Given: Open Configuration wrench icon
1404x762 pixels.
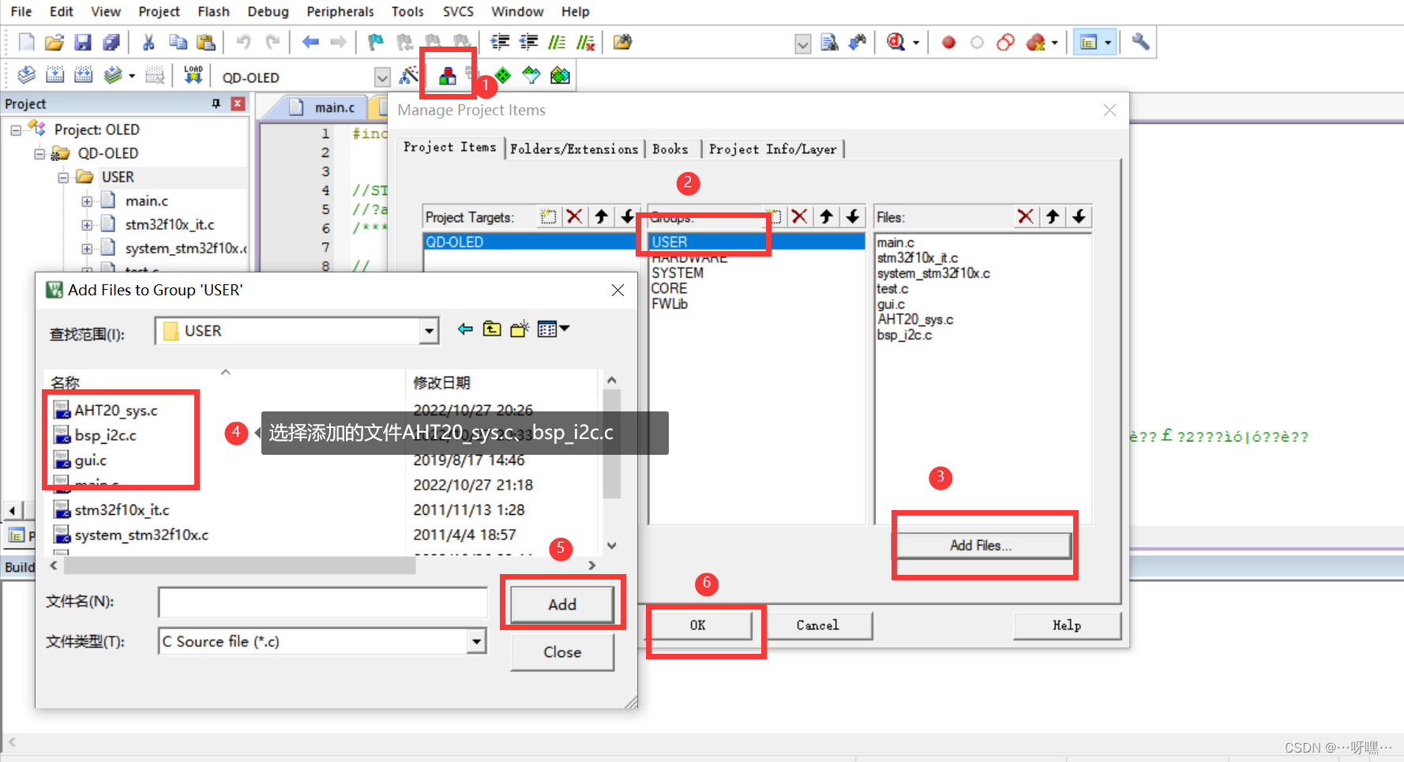Looking at the screenshot, I should [x=1140, y=42].
